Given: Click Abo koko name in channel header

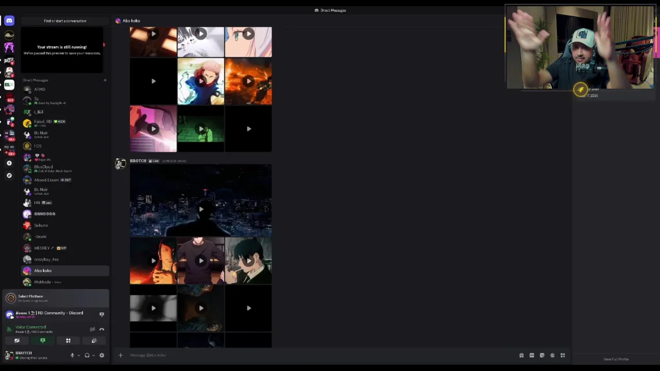Looking at the screenshot, I should [131, 21].
